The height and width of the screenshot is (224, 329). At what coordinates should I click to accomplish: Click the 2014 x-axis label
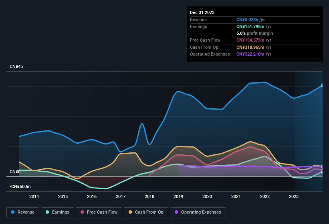(x=34, y=196)
